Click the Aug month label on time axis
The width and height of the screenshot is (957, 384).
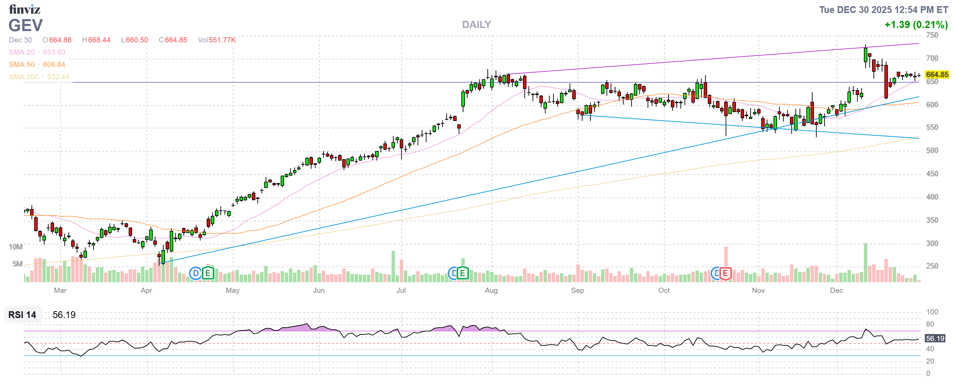(x=491, y=290)
